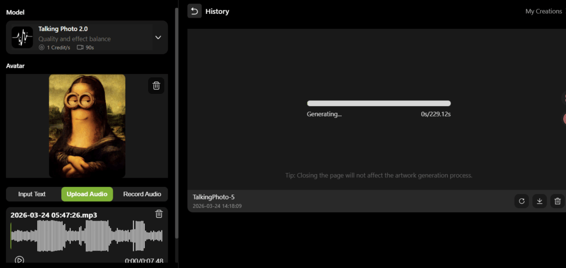Switch to the Record Audio tab
The image size is (566, 268).
[142, 194]
